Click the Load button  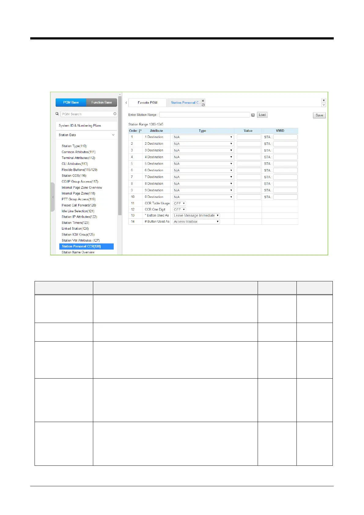tap(262, 115)
